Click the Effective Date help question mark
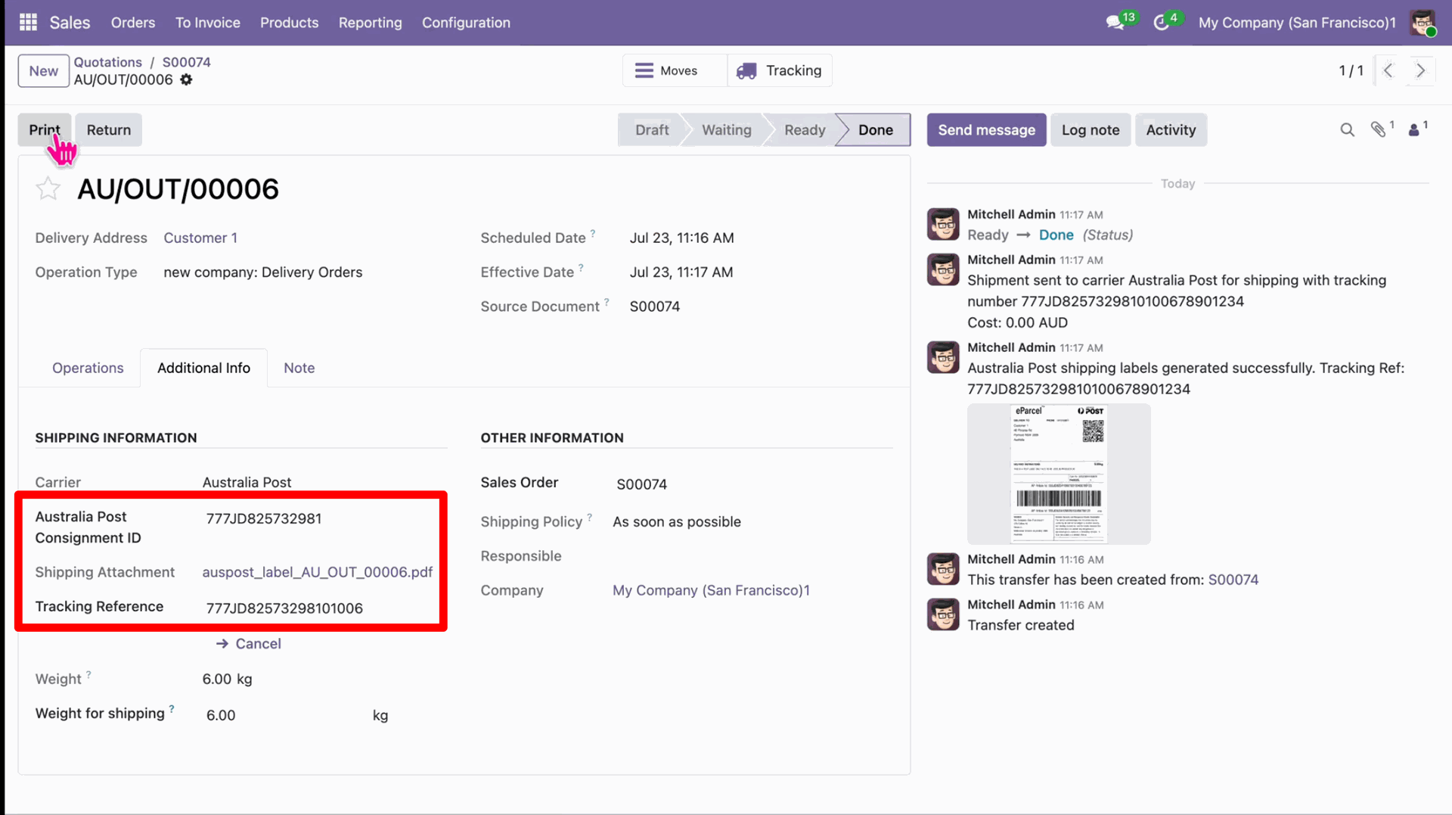The width and height of the screenshot is (1452, 815). pos(581,268)
